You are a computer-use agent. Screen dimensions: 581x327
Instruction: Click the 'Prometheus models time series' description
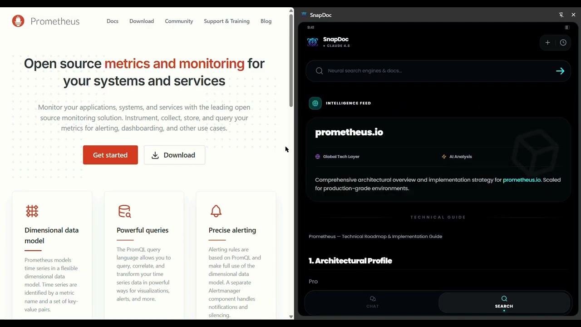pyautogui.click(x=51, y=285)
